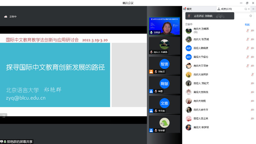Click microphone icon for 南信大徐开妍
Screen dimensions: 256x144
click(x=252, y=75)
